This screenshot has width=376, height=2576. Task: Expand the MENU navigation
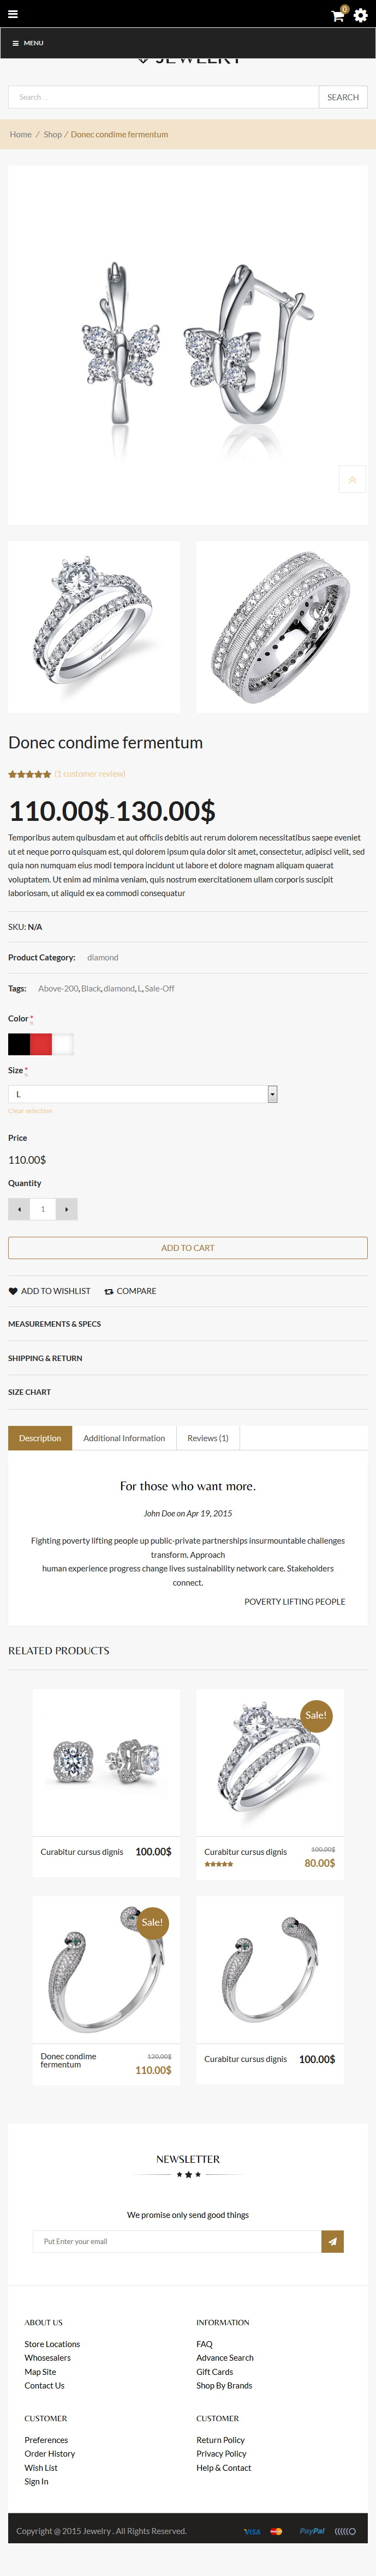point(28,43)
